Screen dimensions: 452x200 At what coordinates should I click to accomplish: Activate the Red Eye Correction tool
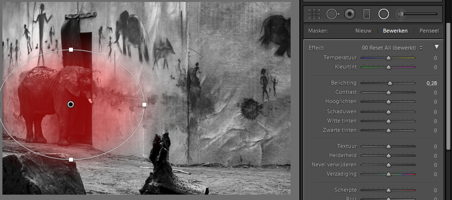[349, 14]
